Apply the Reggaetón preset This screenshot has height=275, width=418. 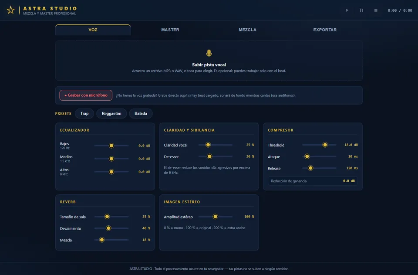tap(111, 113)
